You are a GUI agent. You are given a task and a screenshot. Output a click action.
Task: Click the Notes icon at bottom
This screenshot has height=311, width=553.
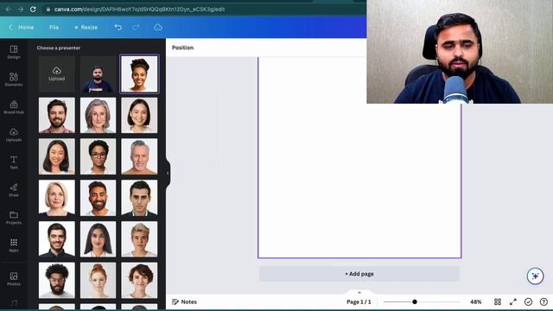click(x=175, y=301)
